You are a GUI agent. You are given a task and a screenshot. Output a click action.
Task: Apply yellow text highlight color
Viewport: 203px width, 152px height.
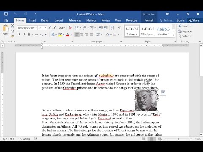coord(60,35)
